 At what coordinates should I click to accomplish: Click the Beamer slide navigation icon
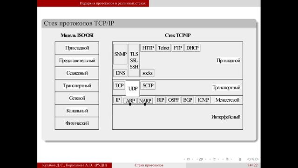coord(188,159)
